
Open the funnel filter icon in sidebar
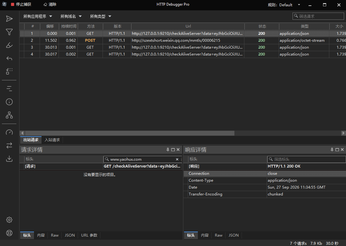coord(9,32)
